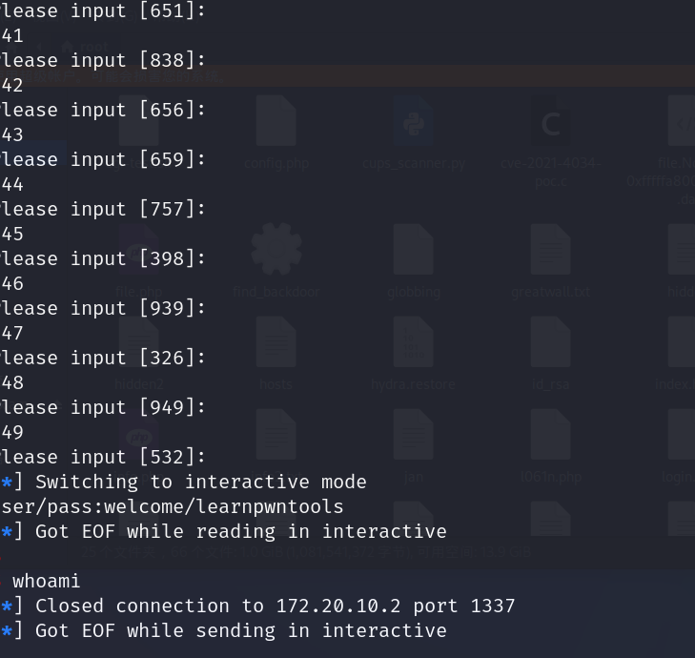
Task: Click the 'input [651]' prompt line
Action: (103, 10)
